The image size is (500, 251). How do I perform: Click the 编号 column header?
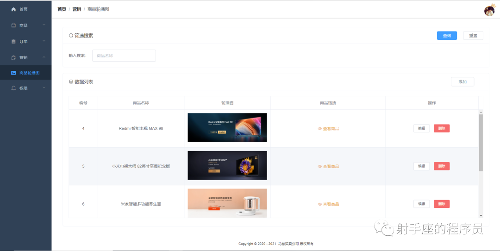pyautogui.click(x=83, y=103)
